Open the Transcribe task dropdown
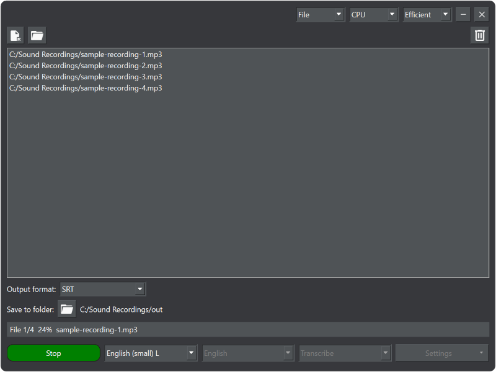Viewport: 496px width, 372px height. 345,353
